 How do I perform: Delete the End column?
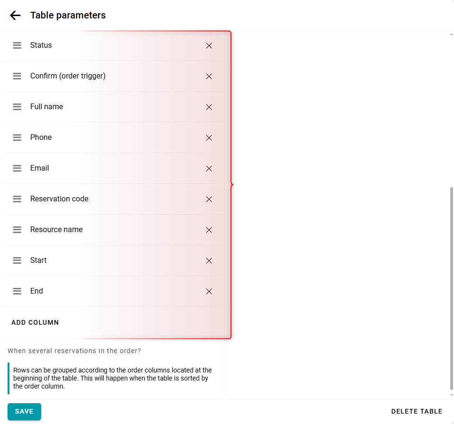[x=209, y=291]
